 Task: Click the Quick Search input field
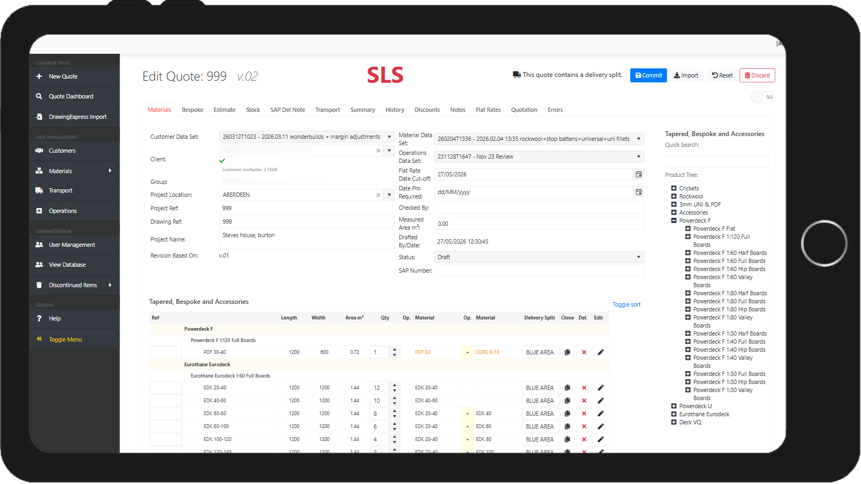point(716,161)
